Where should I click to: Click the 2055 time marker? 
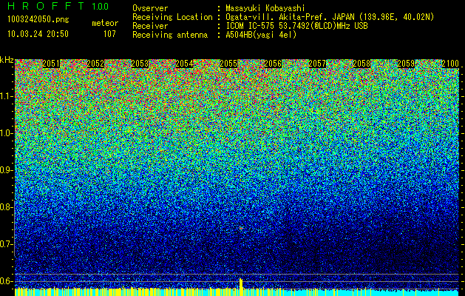(x=228, y=64)
